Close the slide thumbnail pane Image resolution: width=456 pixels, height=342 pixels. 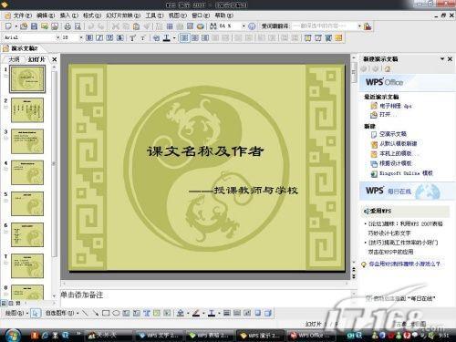55,59
